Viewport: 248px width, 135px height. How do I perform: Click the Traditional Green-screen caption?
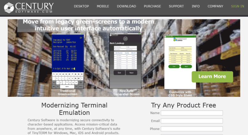pyautogui.click(x=68, y=93)
